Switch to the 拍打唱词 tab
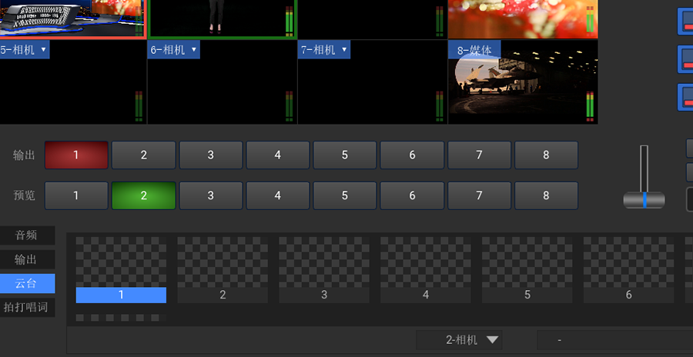 [x=27, y=308]
